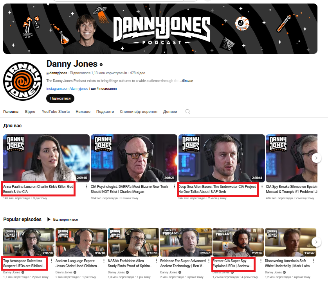Open the instagram.com/dannyjones link
This screenshot has width=328, height=289.
(67, 89)
